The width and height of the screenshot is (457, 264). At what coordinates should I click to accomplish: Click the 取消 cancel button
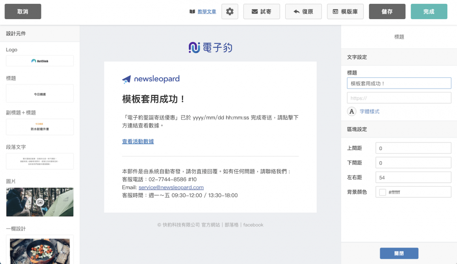[22, 11]
